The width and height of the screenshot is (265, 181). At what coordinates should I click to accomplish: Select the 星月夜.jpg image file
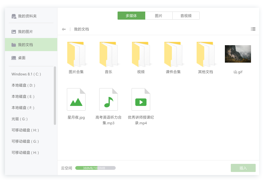[x=76, y=99]
